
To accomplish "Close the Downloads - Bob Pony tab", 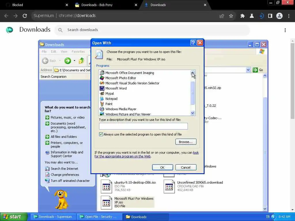I will coord(136,5).
